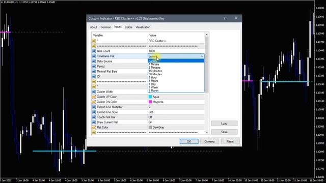The height and width of the screenshot is (183, 326).
Task: Switch to the Common tab
Action: [105, 27]
